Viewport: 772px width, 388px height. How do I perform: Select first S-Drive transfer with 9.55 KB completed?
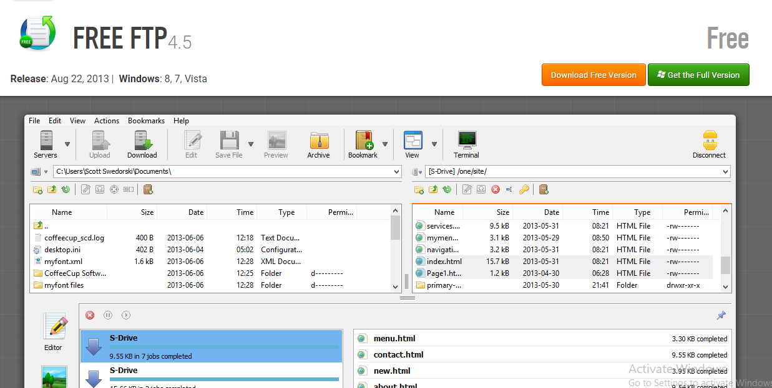coord(212,346)
